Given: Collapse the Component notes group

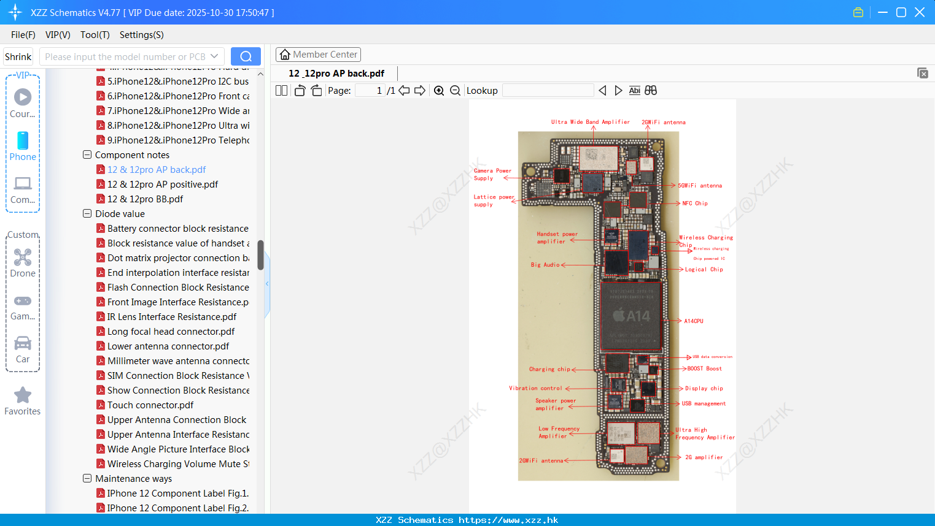Looking at the screenshot, I should click(87, 155).
